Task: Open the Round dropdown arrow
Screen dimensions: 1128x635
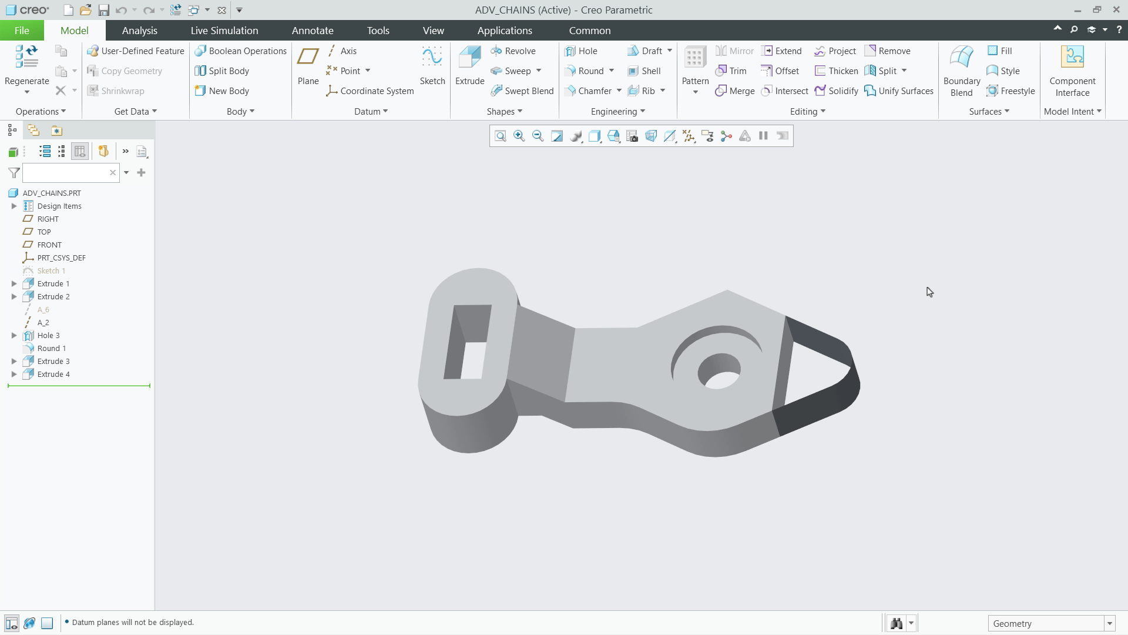Action: (x=612, y=71)
